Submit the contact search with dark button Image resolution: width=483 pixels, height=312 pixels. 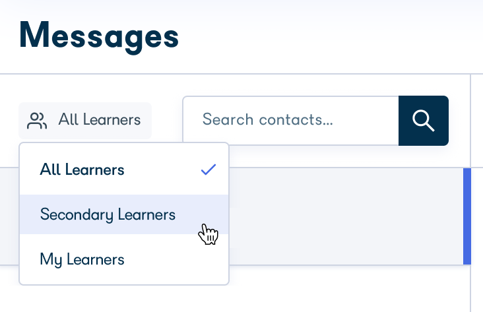[x=424, y=121]
